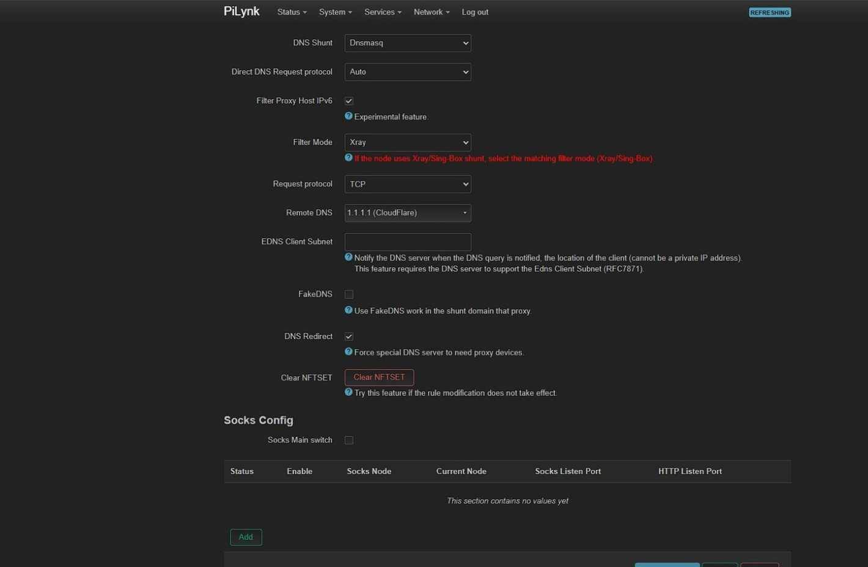Uncheck the Filter Proxy Host IPv6 checkbox
Viewport: 868px width, 567px height.
click(349, 101)
